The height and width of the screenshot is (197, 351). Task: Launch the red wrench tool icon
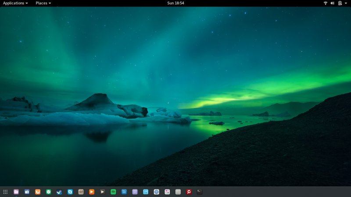189,192
